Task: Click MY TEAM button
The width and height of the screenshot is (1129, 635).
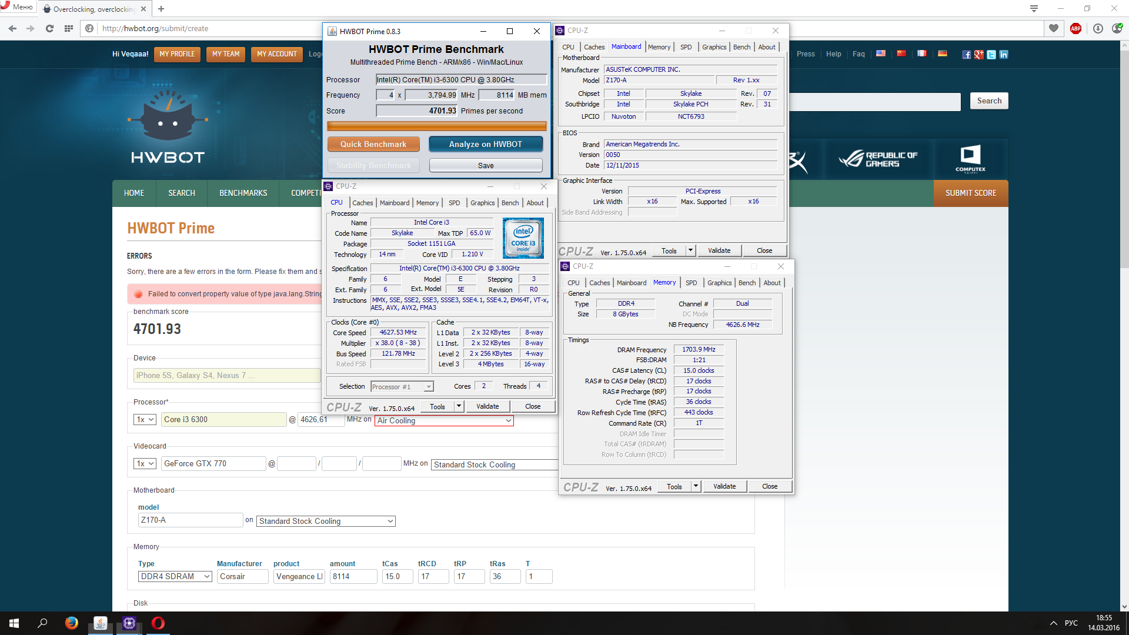Action: [226, 54]
